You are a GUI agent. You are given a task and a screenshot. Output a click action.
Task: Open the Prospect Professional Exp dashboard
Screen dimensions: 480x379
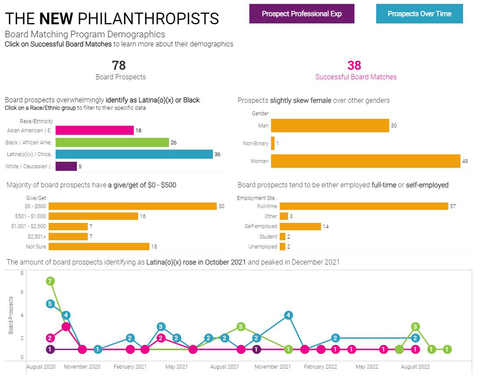(301, 13)
